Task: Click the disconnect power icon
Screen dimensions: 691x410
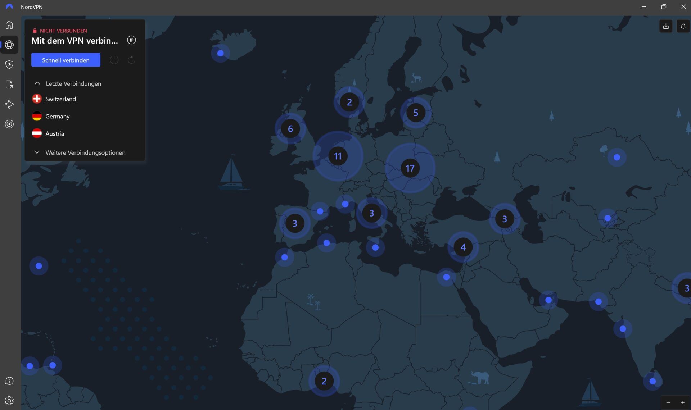Action: point(114,60)
